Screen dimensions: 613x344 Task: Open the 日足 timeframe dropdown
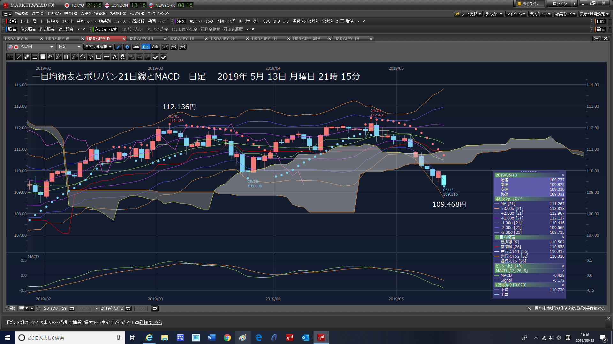(x=69, y=47)
